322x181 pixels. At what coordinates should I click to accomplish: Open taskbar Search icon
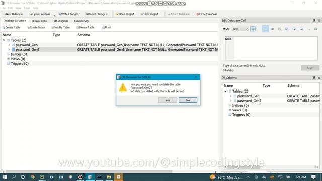[x=14, y=177]
